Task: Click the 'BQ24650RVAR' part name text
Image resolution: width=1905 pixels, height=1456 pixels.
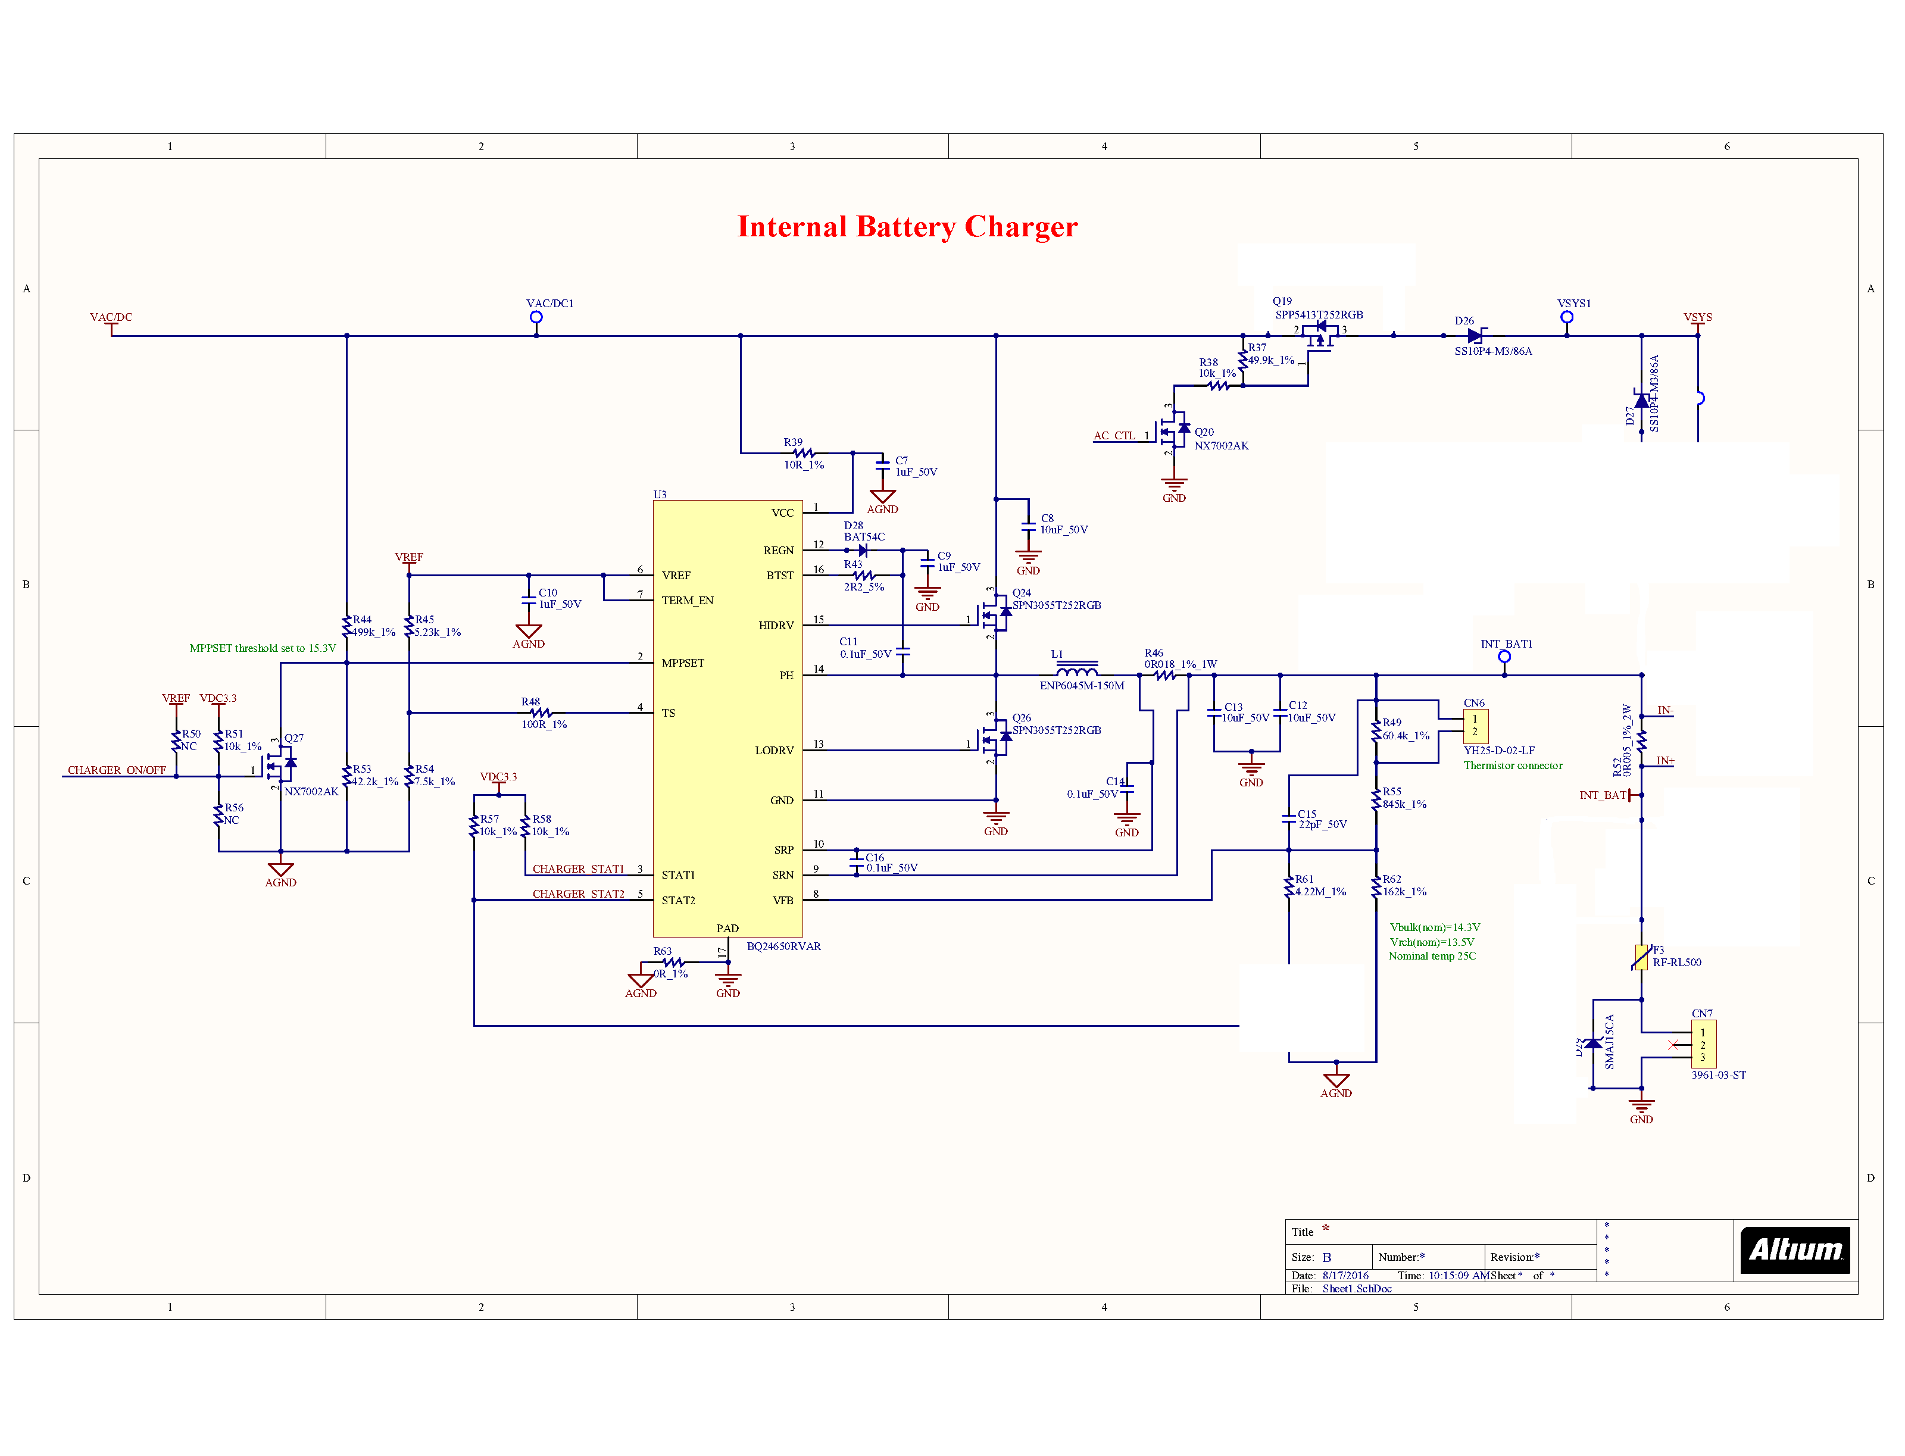Action: click(x=783, y=946)
